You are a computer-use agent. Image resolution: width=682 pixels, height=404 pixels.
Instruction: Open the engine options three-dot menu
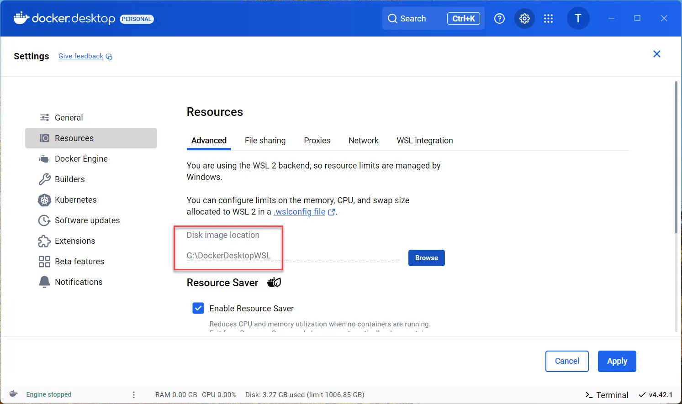pos(133,394)
